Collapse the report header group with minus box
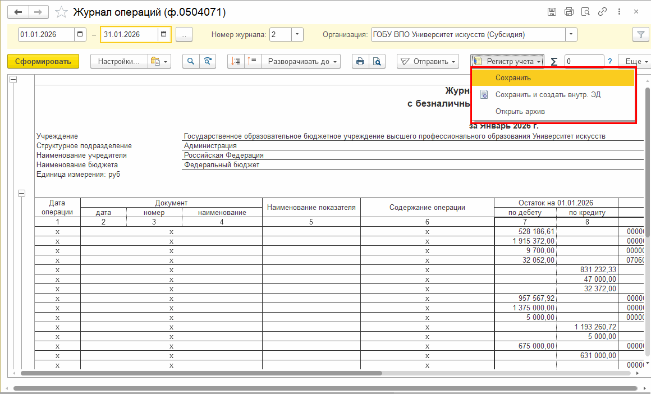 tap(13, 80)
